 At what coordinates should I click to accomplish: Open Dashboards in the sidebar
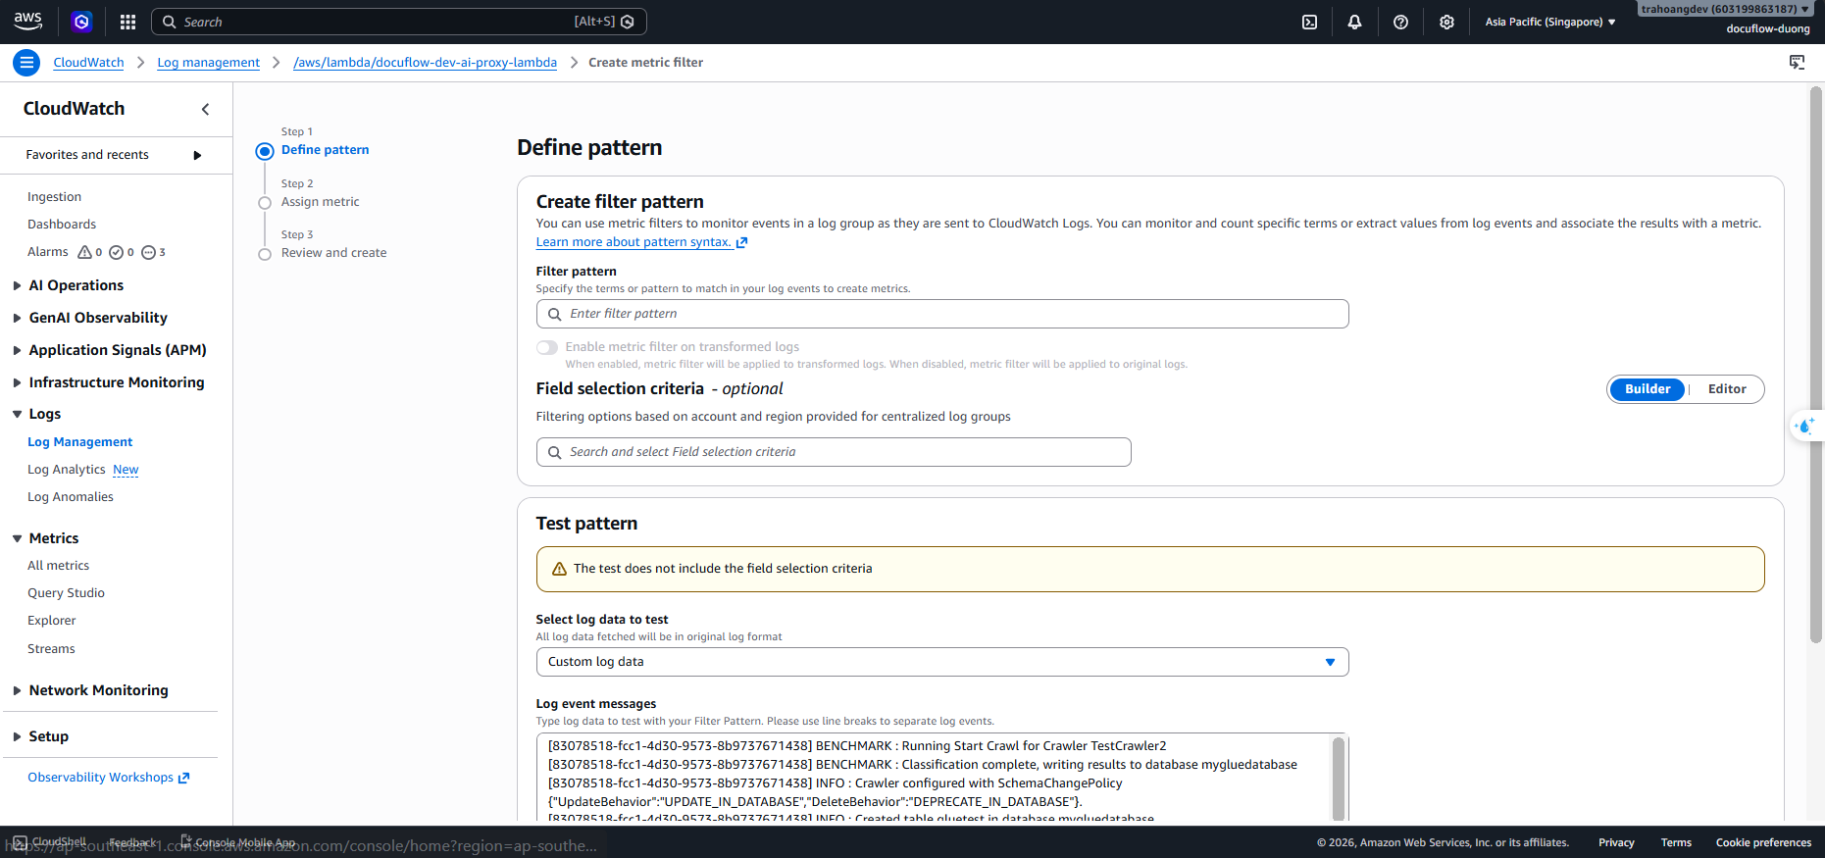62,225
